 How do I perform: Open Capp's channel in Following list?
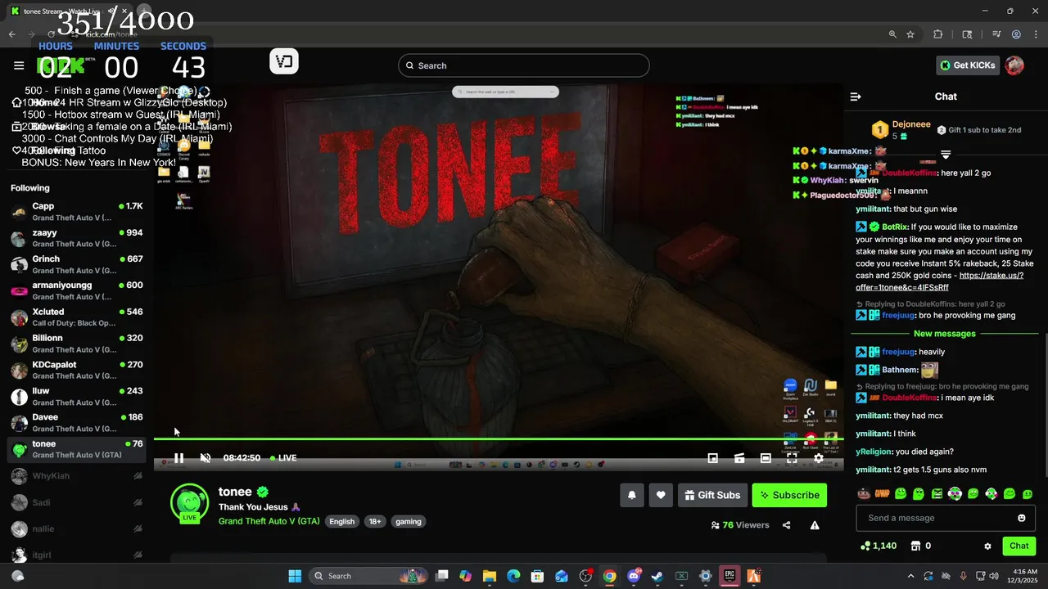click(77, 212)
